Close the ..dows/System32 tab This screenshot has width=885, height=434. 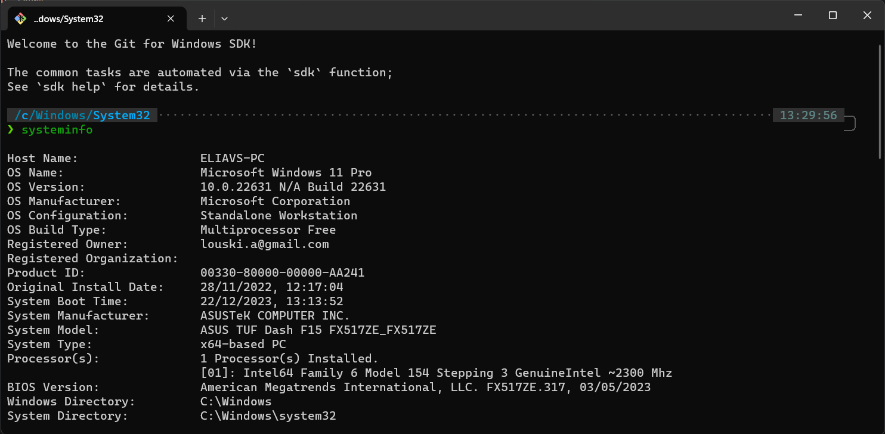[x=171, y=18]
